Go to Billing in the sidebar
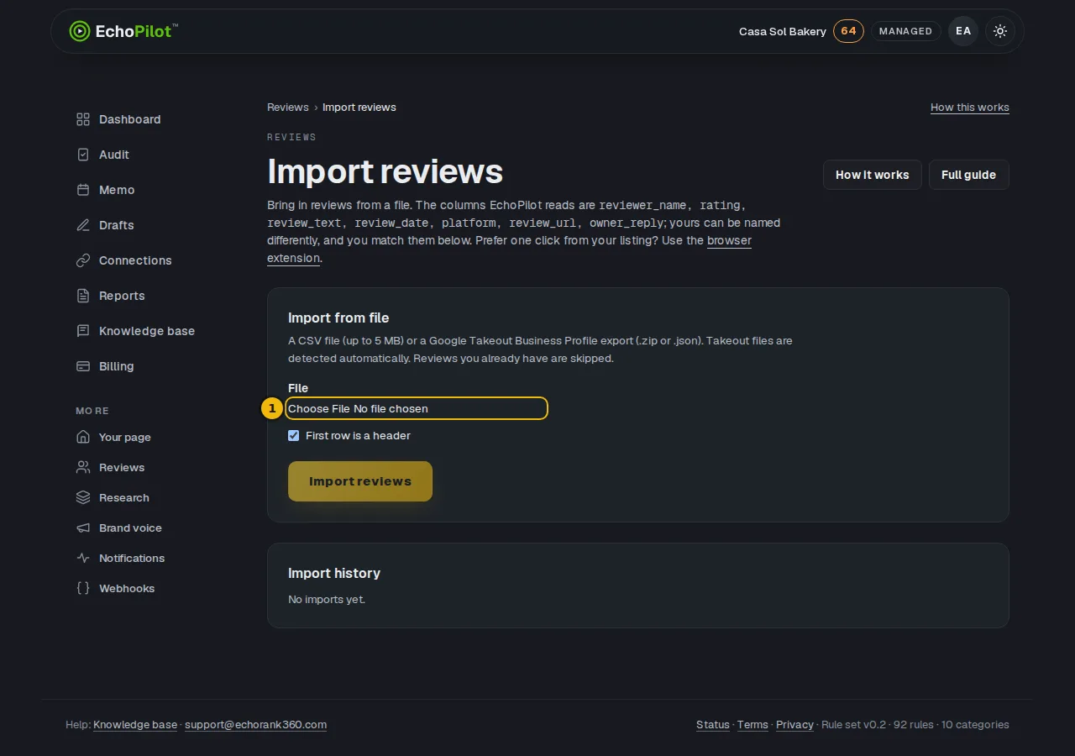 [x=116, y=366]
